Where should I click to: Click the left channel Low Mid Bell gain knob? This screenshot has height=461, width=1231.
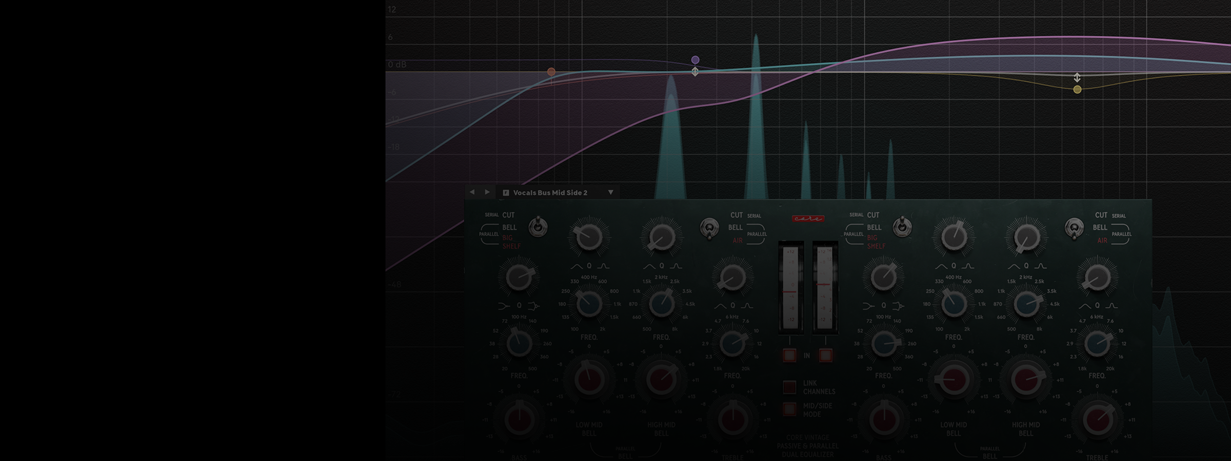[589, 380]
